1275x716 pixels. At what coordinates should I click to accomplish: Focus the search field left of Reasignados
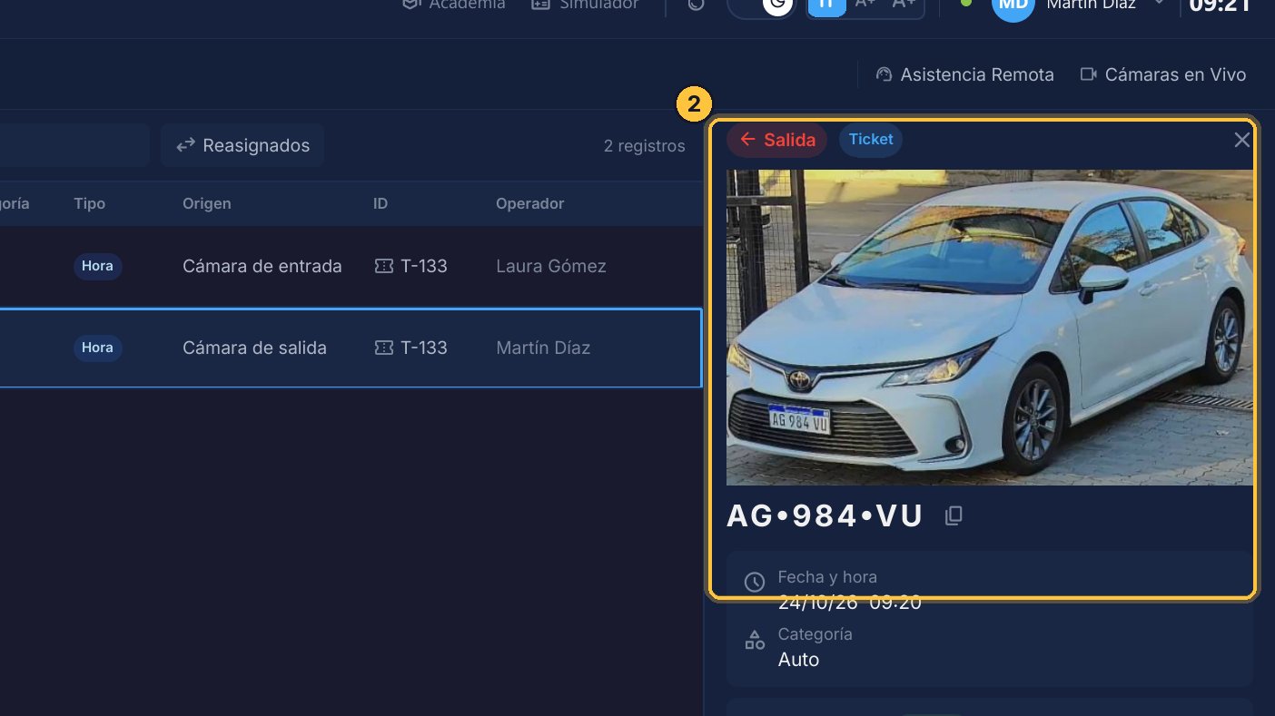(74, 145)
